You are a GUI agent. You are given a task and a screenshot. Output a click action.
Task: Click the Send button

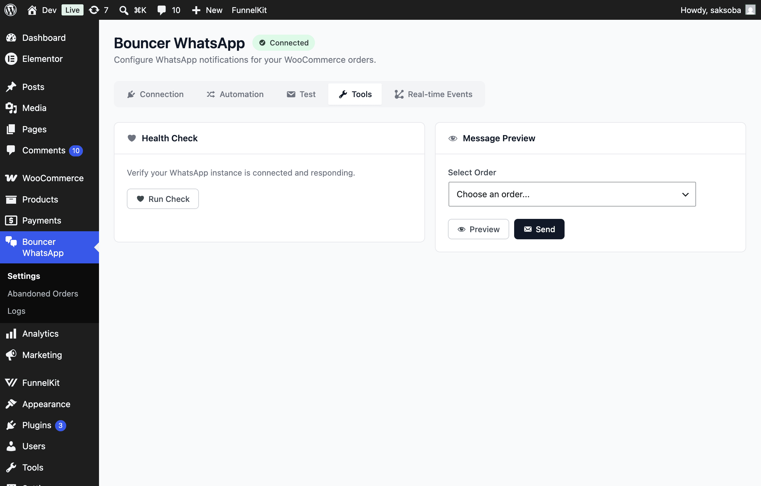[x=539, y=229]
